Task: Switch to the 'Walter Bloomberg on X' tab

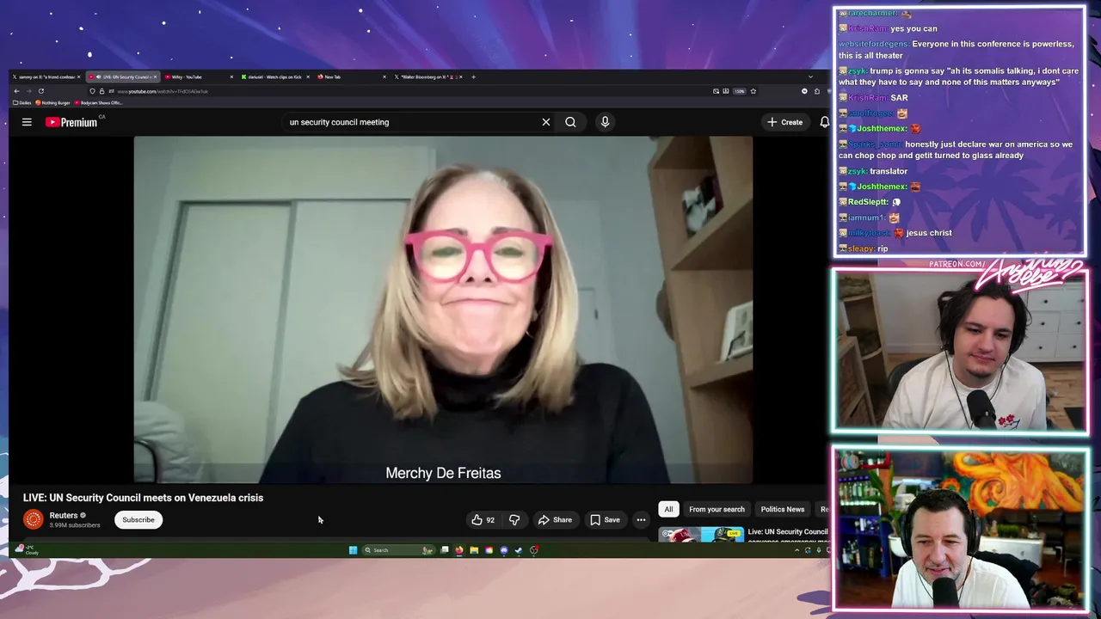Action: 427,77
